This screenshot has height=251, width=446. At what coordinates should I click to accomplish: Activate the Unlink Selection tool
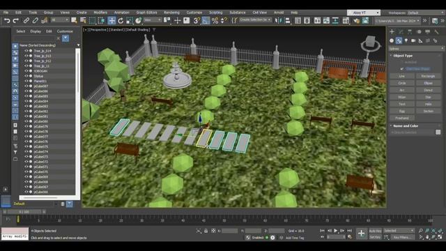click(x=36, y=20)
